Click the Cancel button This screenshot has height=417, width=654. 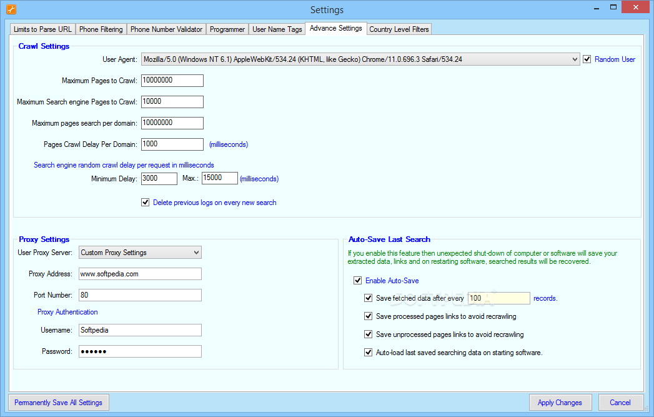point(621,403)
